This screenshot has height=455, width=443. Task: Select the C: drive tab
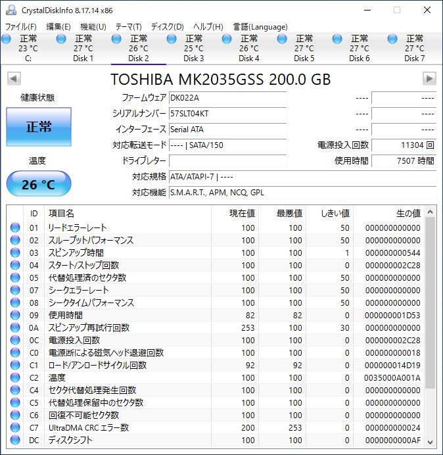[x=28, y=48]
